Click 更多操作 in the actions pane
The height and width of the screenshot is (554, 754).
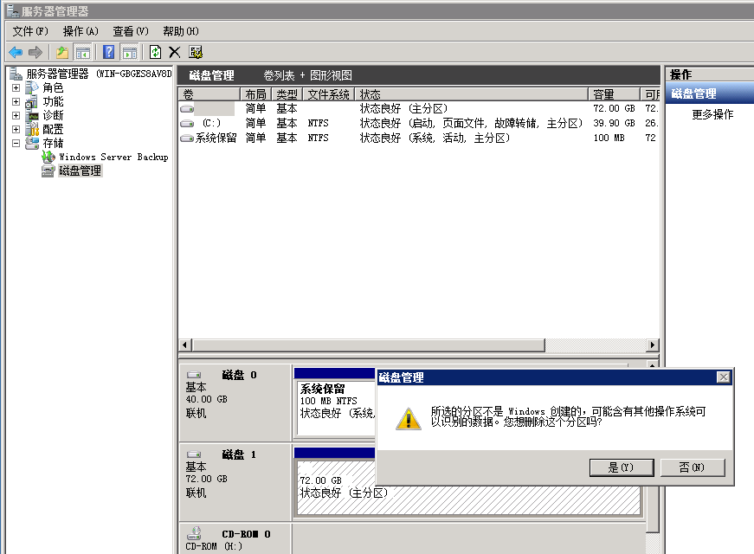[x=712, y=114]
